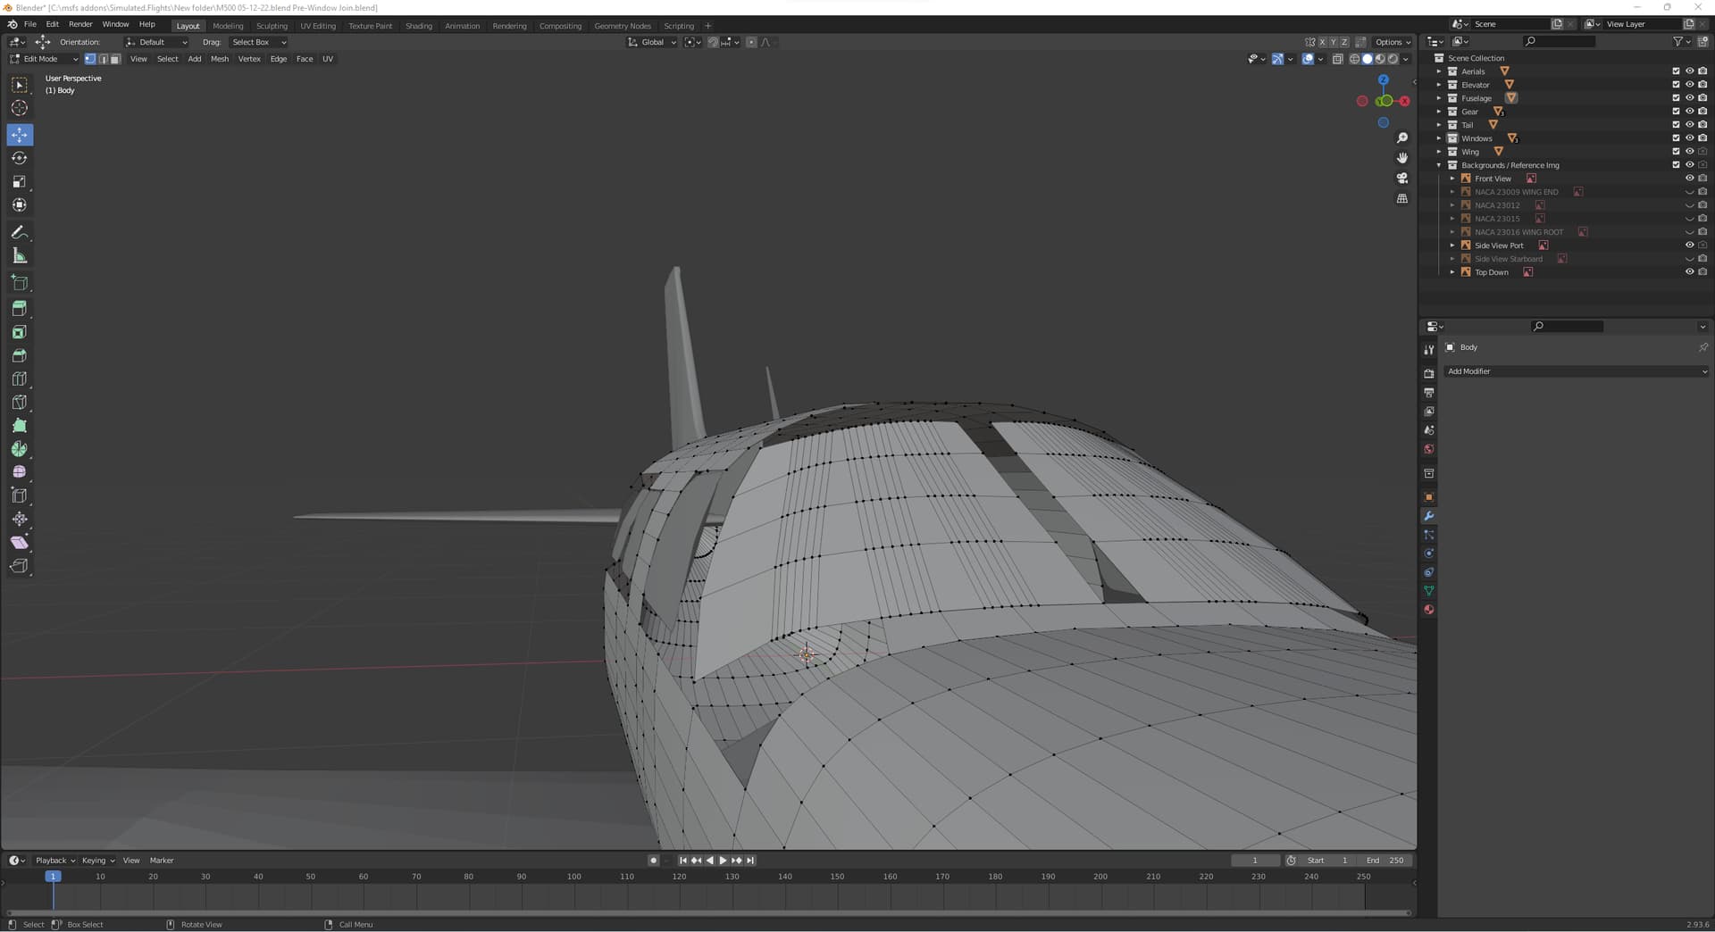Uncheck the Gear collection checkbox
Screen dimensions: 1715x932
(1676, 112)
